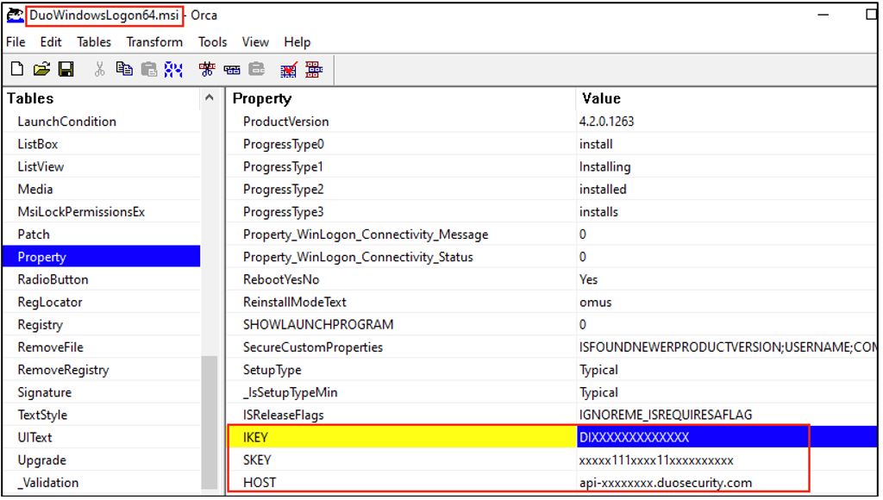Viewport: 883px width, 500px height.
Task: Save the MSI with the floppy icon
Action: (66, 69)
